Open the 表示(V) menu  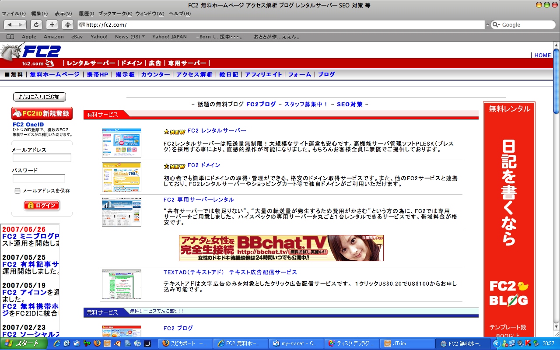coord(63,14)
